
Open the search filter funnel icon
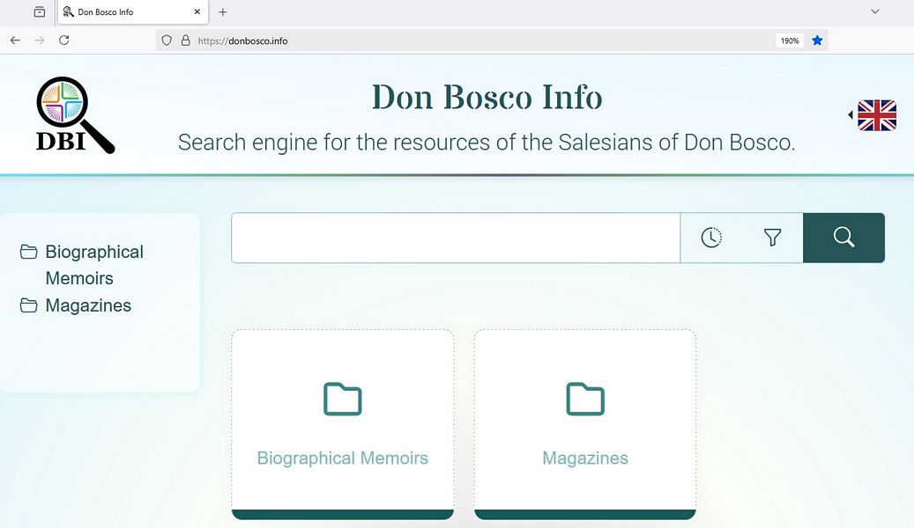[x=772, y=238]
